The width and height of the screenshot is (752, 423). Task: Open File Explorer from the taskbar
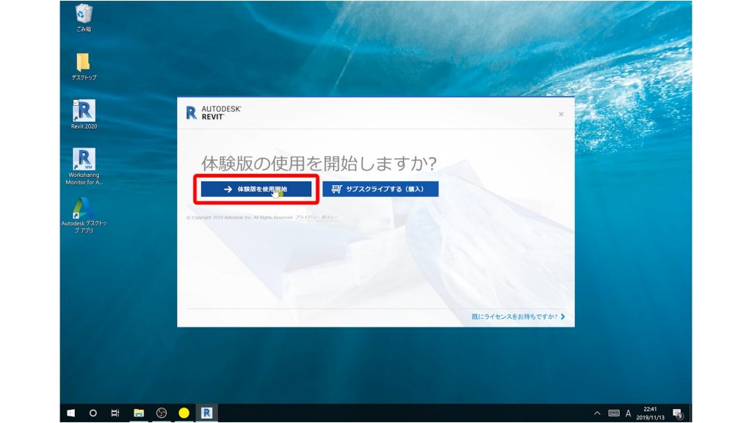point(137,413)
